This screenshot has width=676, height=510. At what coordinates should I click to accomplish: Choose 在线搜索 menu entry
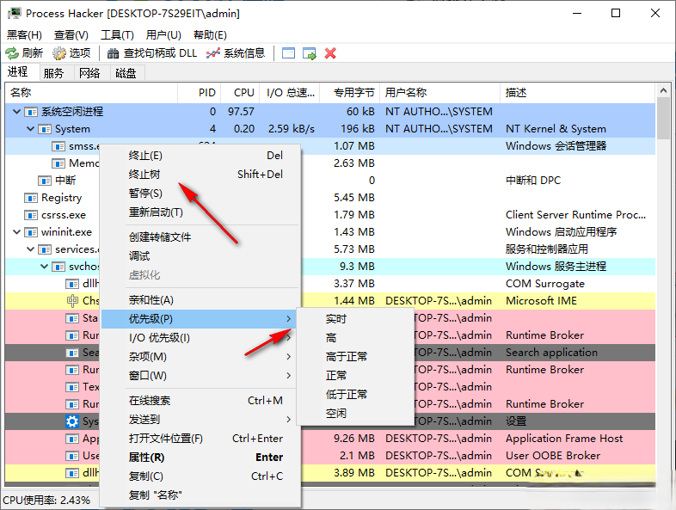pyautogui.click(x=200, y=401)
